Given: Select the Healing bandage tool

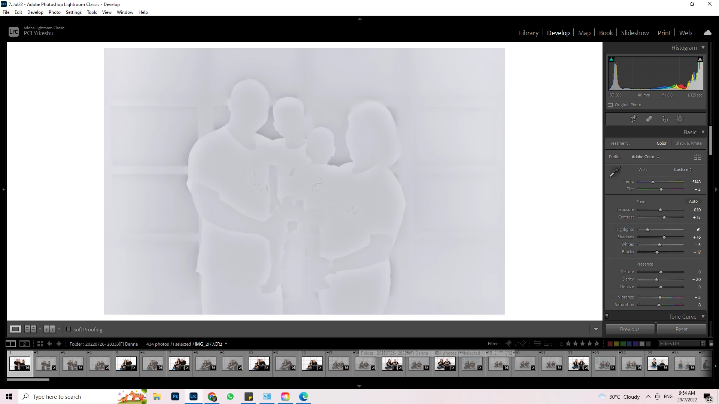Looking at the screenshot, I should click(649, 119).
